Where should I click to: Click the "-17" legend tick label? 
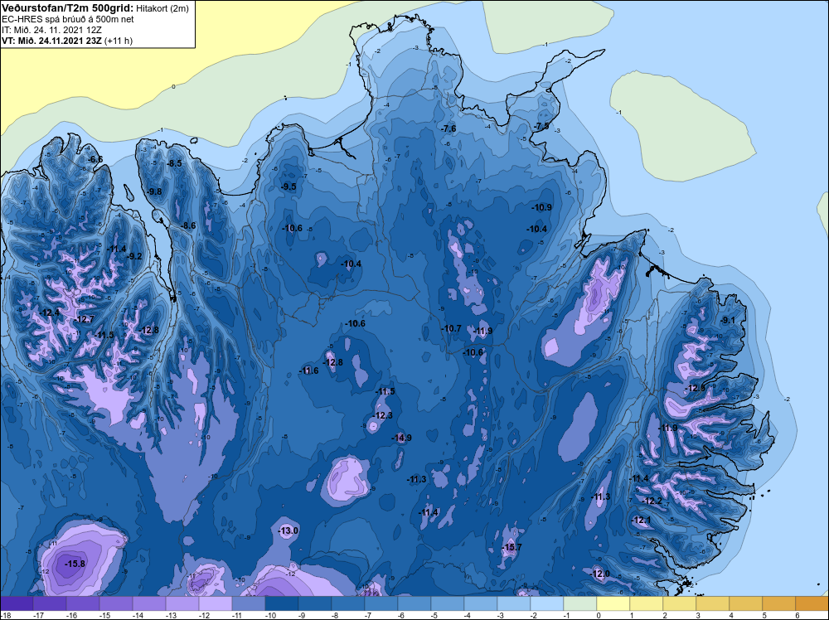[37, 615]
